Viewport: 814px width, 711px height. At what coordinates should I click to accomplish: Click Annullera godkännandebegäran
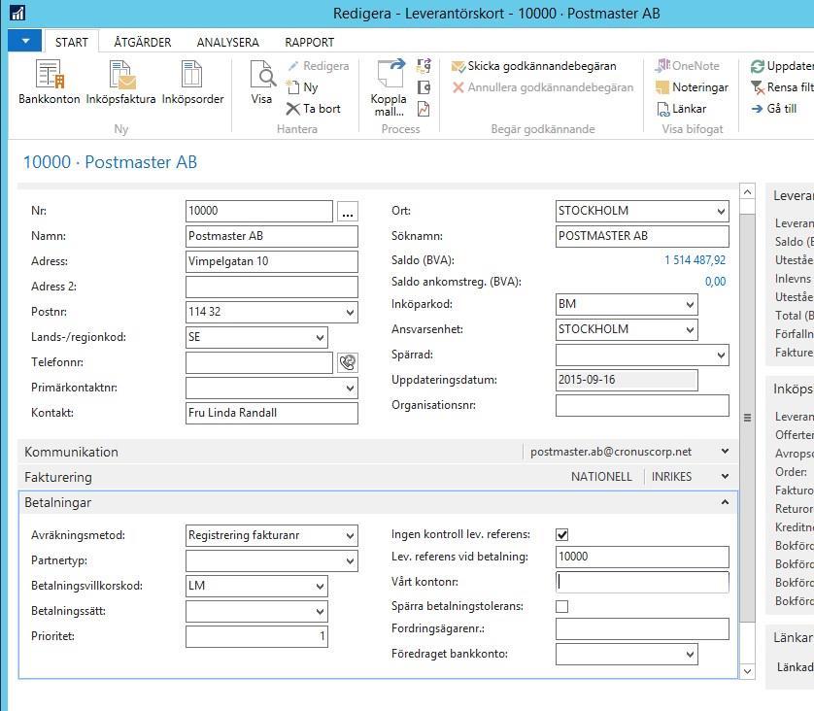(542, 87)
